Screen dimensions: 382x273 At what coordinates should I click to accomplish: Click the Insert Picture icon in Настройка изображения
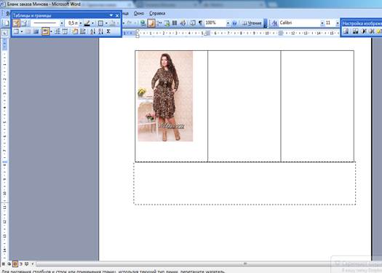pyautogui.click(x=346, y=31)
